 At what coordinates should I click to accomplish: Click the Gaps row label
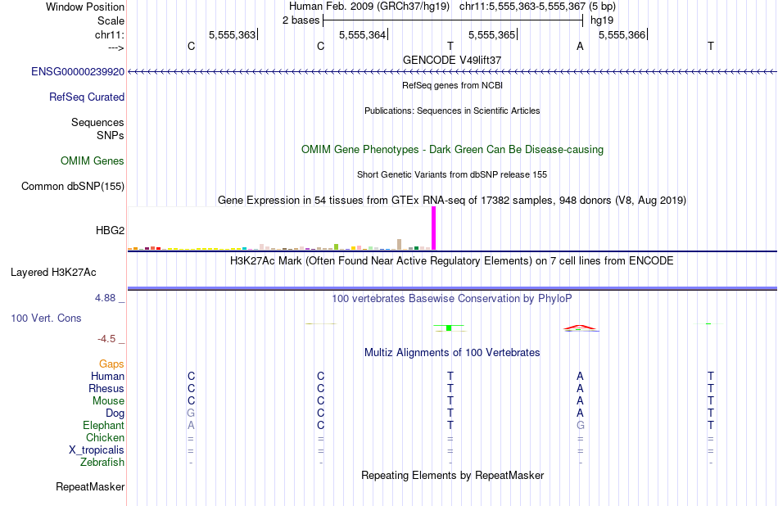(111, 364)
